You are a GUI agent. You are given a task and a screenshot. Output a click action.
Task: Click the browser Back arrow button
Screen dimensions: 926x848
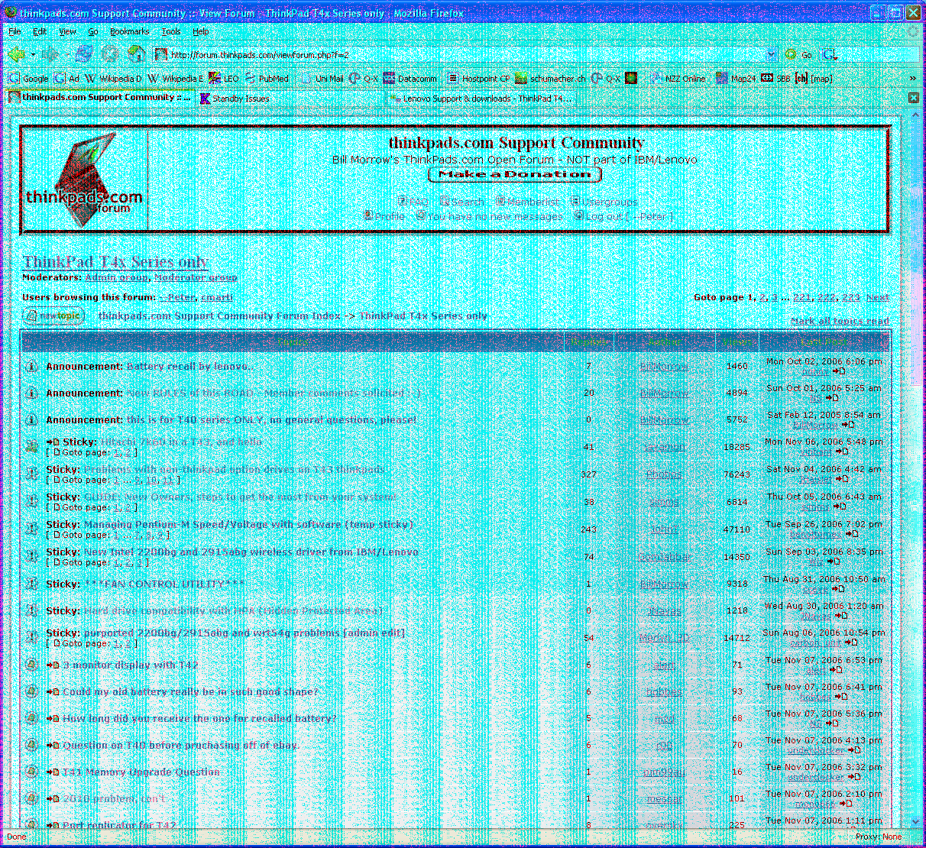coord(15,54)
